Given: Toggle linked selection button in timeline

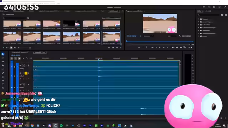Looking at the screenshot, I should [x=19, y=58].
